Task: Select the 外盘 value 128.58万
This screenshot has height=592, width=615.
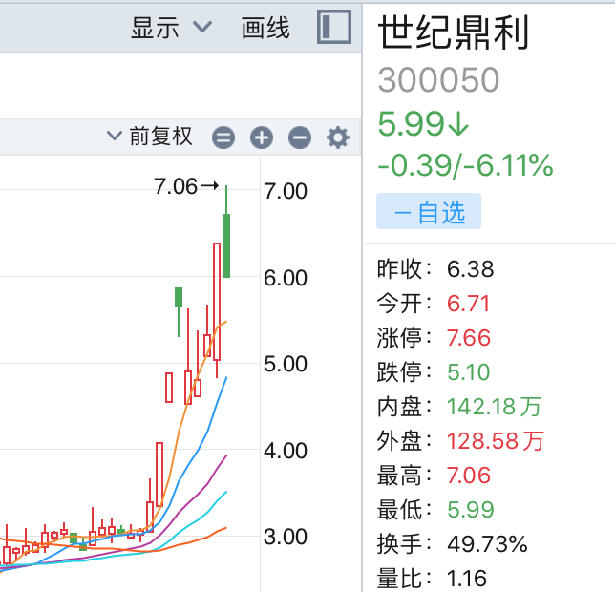Action: click(495, 441)
